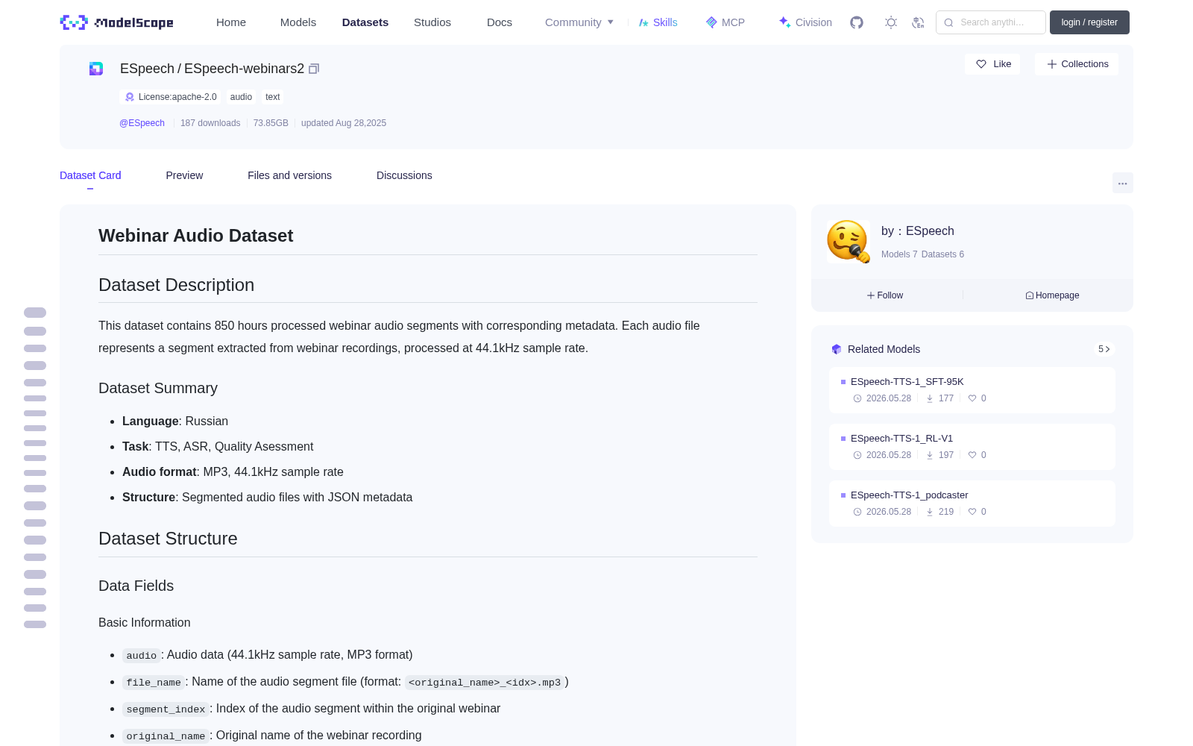
Task: Open the GitHub icon link
Action: pos(857,22)
